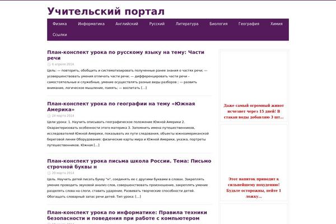Open the Учительский портал site title

tap(106, 11)
